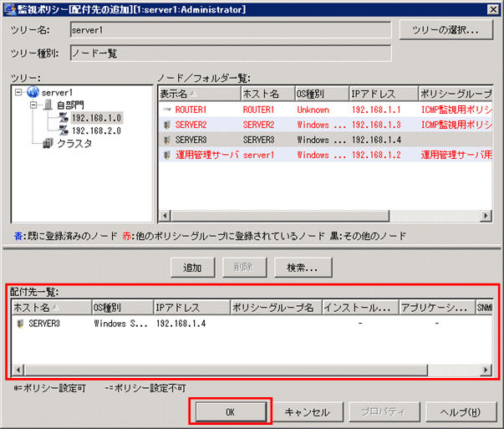Collapse the server1 tree root
This screenshot has width=504, height=429.
[19, 92]
